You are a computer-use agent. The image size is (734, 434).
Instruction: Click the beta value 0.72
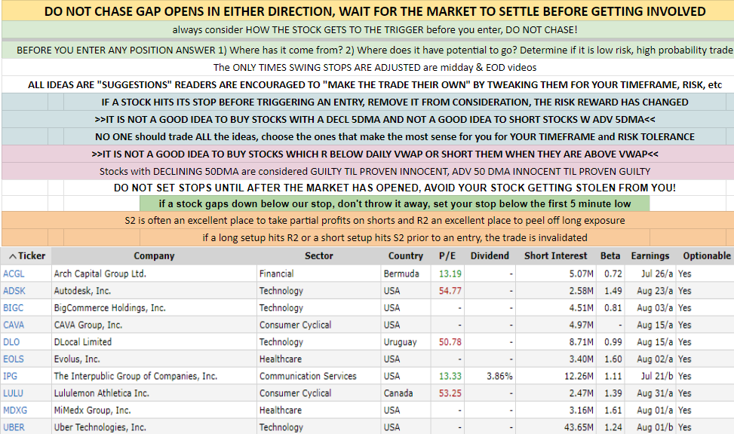613,274
